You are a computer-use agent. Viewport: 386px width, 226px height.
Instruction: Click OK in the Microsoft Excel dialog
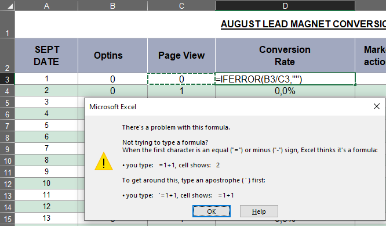click(x=211, y=211)
